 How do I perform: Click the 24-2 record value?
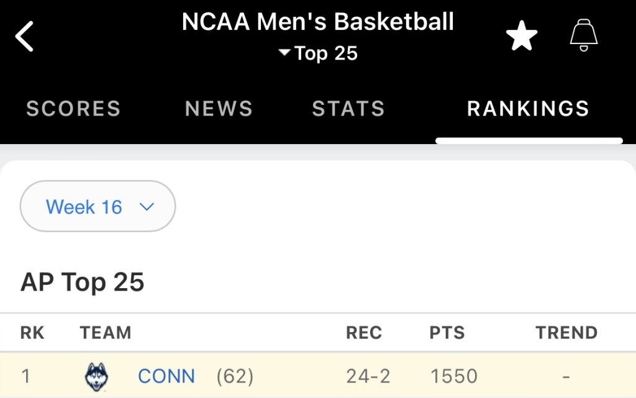pyautogui.click(x=368, y=376)
